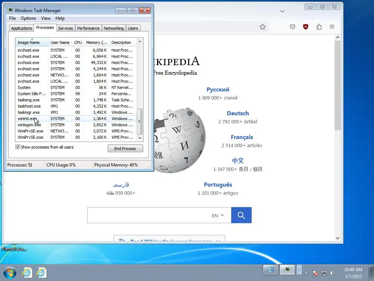The image size is (374, 281).
Task: Launch the second Internet Explorer taskbar icon
Action: 42,273
